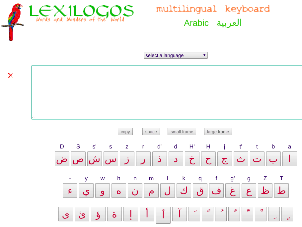
Task: Clear the text with the red X icon
Action: tap(11, 76)
